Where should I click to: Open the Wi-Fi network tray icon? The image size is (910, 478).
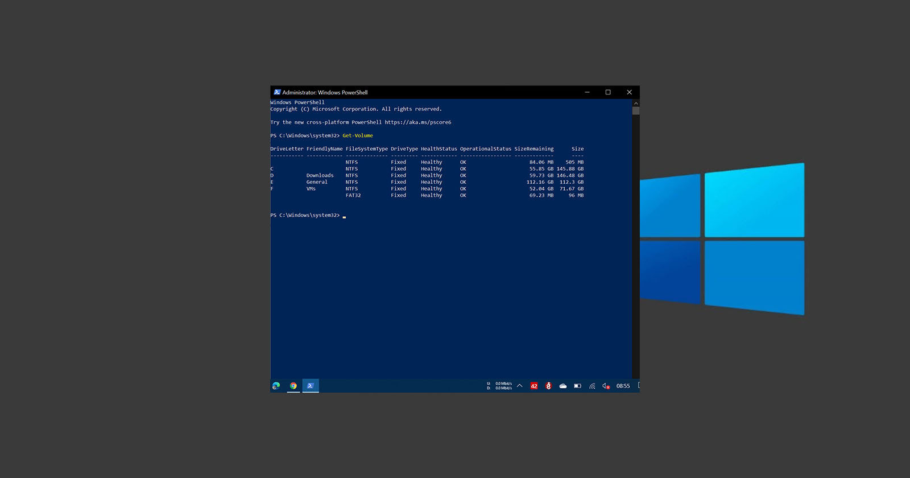(x=592, y=386)
